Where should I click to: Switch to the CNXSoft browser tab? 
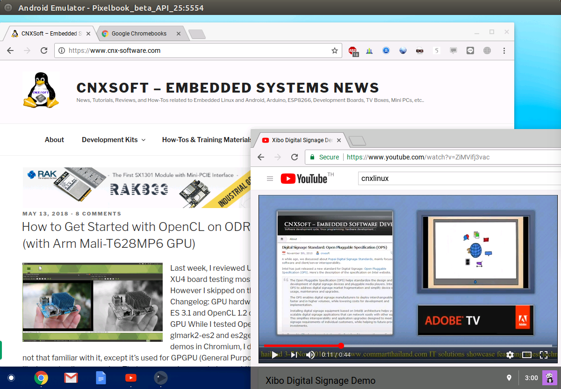[50, 34]
